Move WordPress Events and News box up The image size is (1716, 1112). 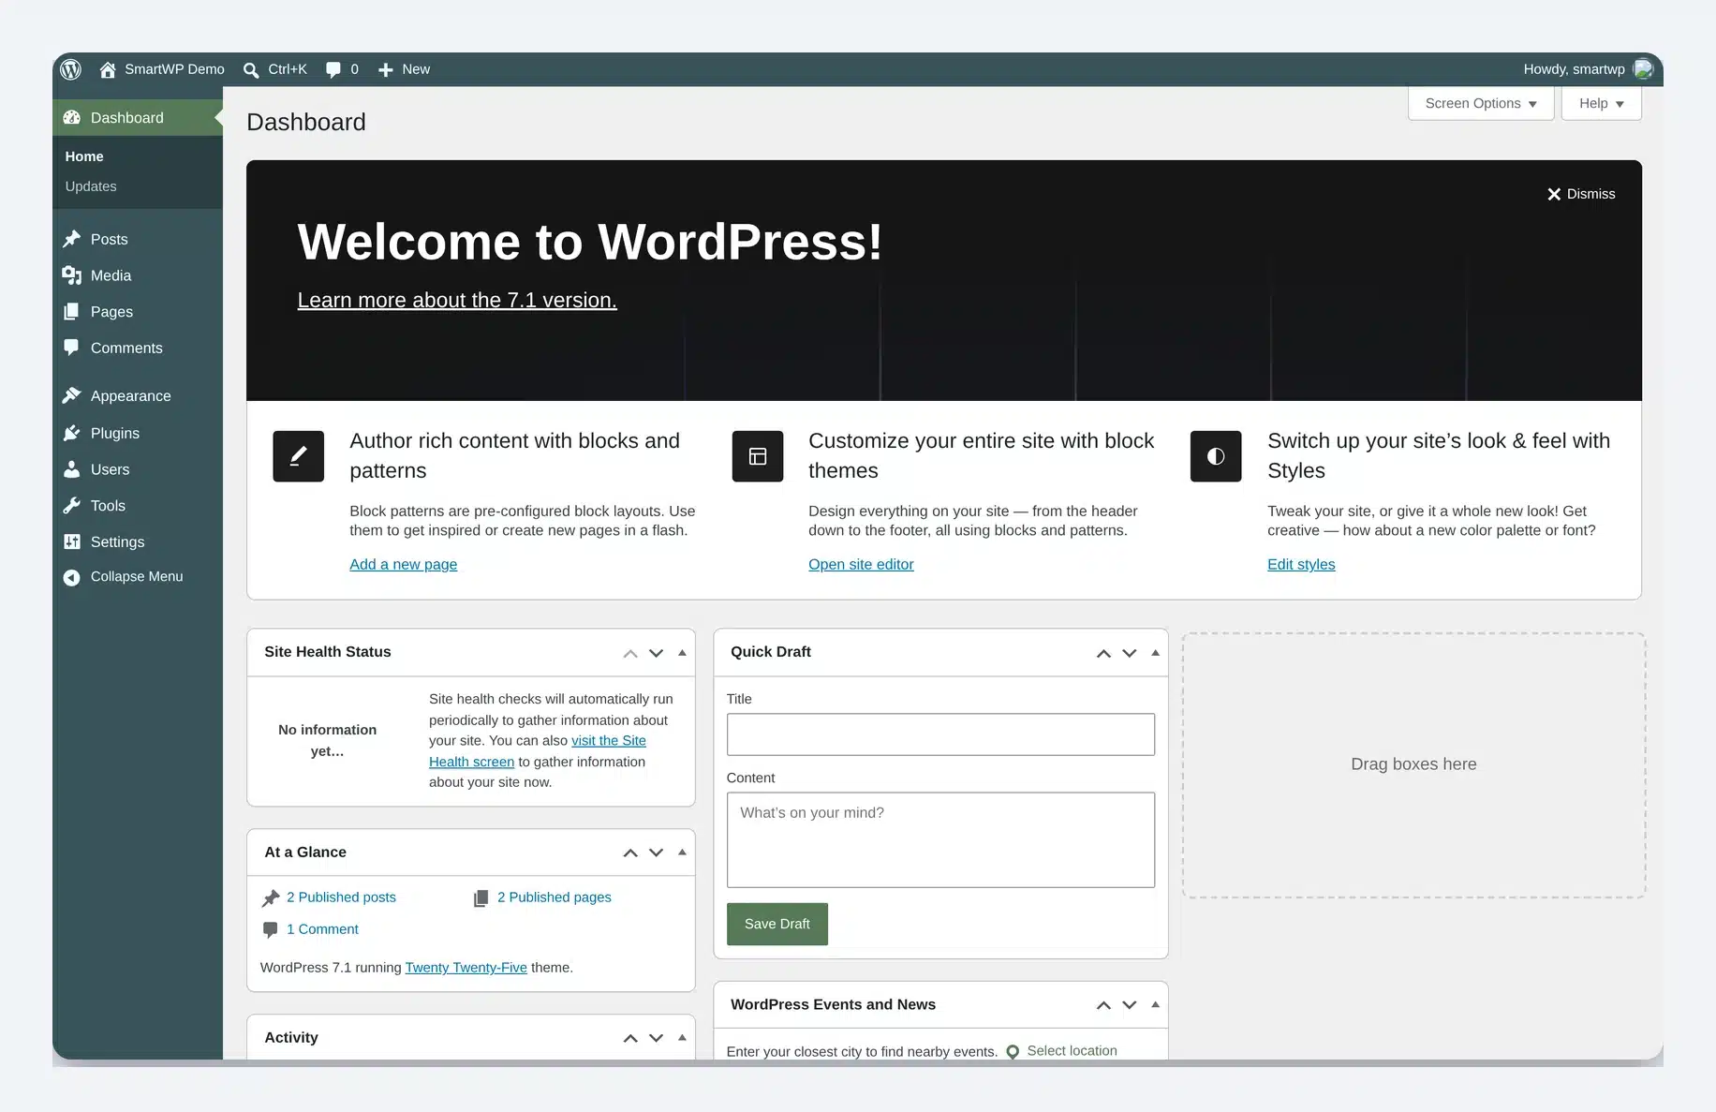click(x=1103, y=1005)
